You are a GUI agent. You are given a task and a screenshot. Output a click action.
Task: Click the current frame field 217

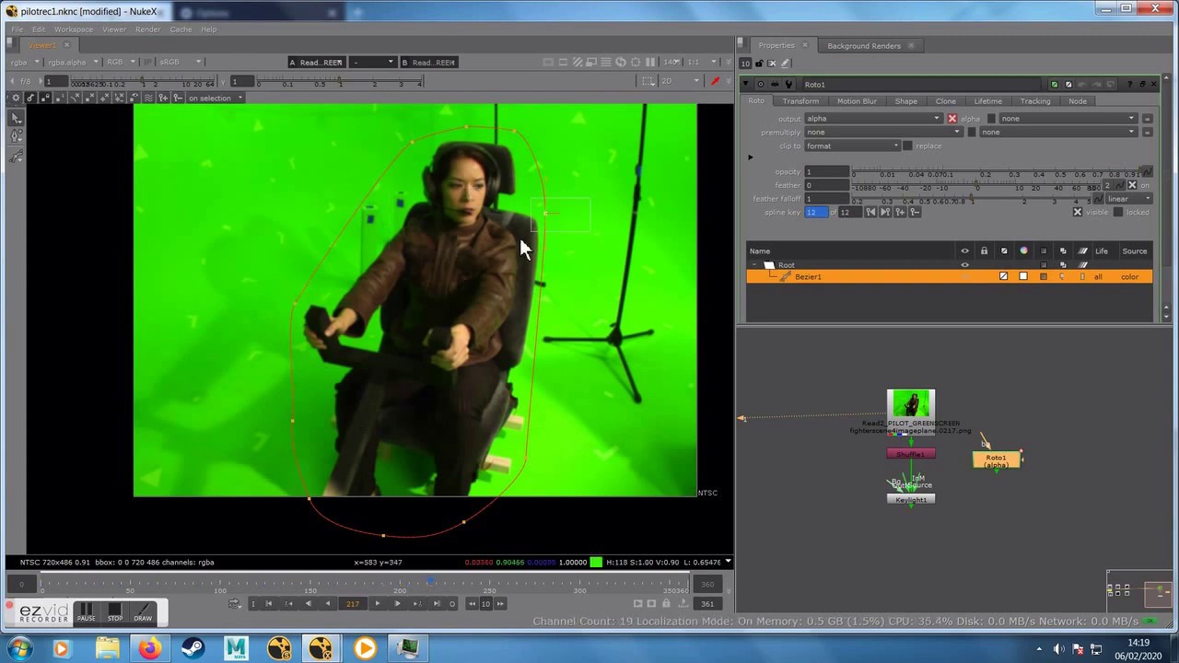(352, 604)
